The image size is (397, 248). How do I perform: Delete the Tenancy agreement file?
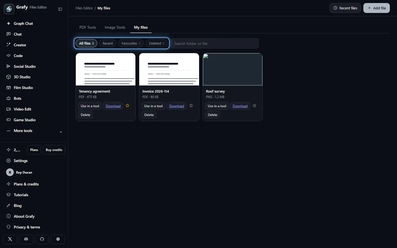coord(85,115)
